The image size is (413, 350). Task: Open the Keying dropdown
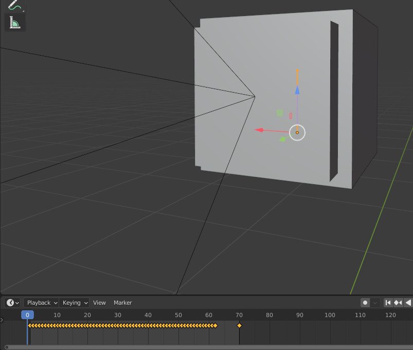74,303
